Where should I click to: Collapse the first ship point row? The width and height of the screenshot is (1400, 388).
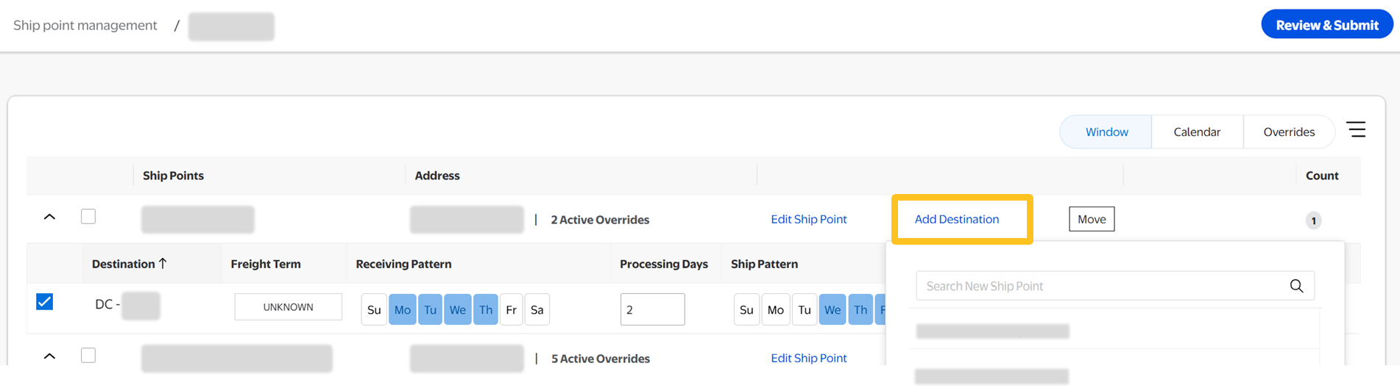49,217
